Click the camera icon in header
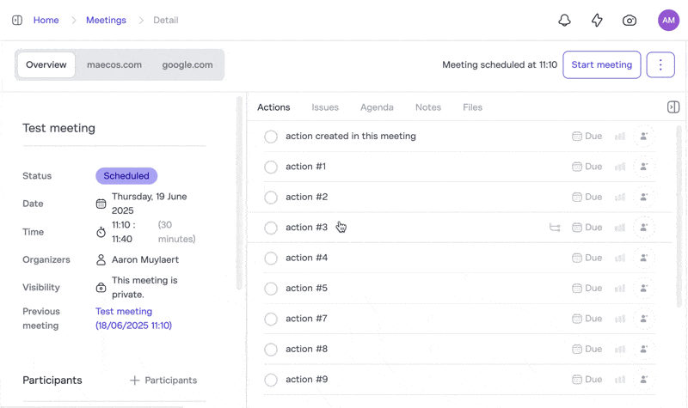The image size is (688, 408). [630, 21]
